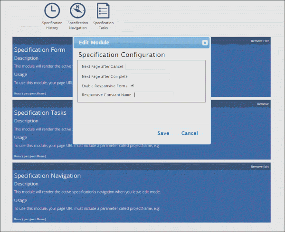The height and width of the screenshot is (232, 285).
Task: Focus the Responsive Constant Name input
Action: coord(153,95)
